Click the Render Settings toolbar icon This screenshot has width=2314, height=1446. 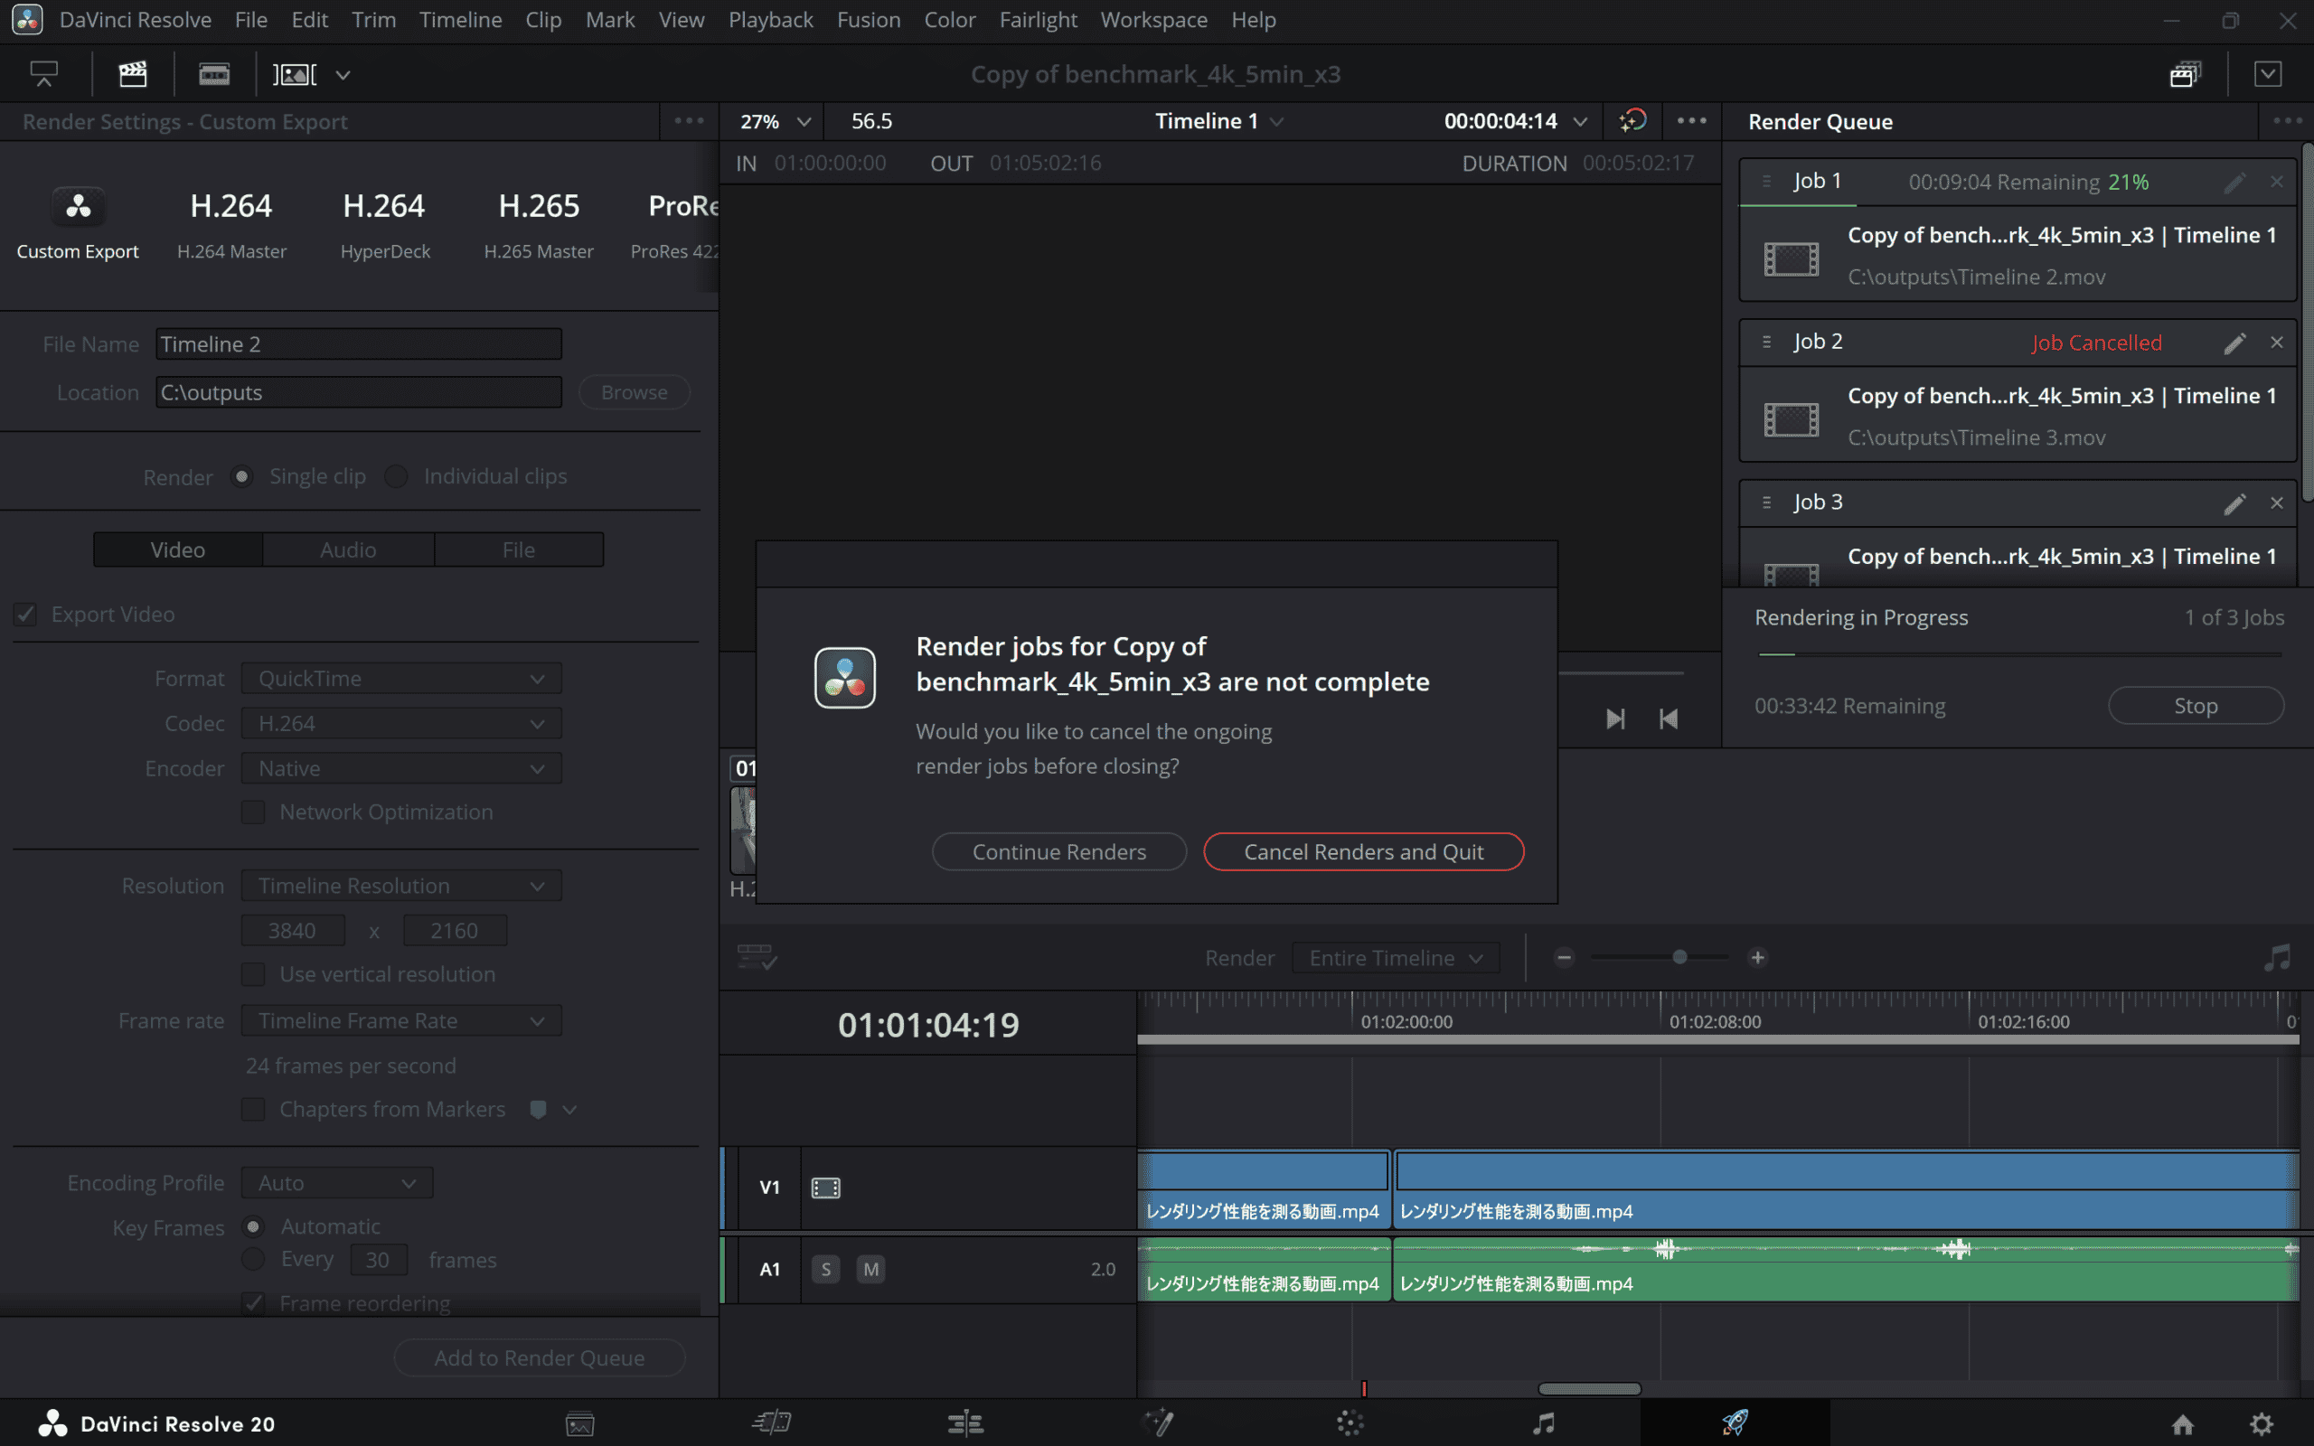(44, 73)
